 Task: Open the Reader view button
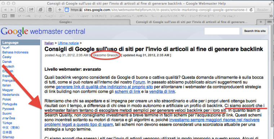tap(262, 10)
